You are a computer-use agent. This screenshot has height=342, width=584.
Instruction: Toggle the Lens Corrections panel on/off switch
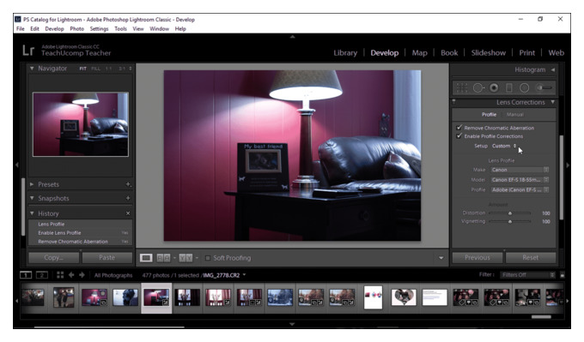[x=454, y=101]
